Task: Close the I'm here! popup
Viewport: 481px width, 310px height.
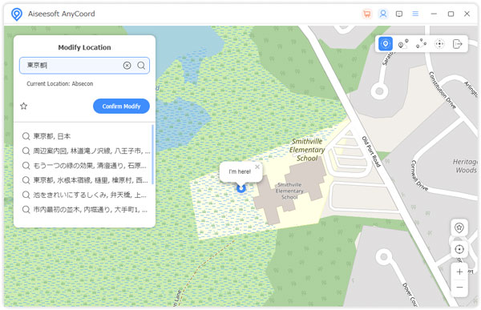Action: pyautogui.click(x=257, y=167)
